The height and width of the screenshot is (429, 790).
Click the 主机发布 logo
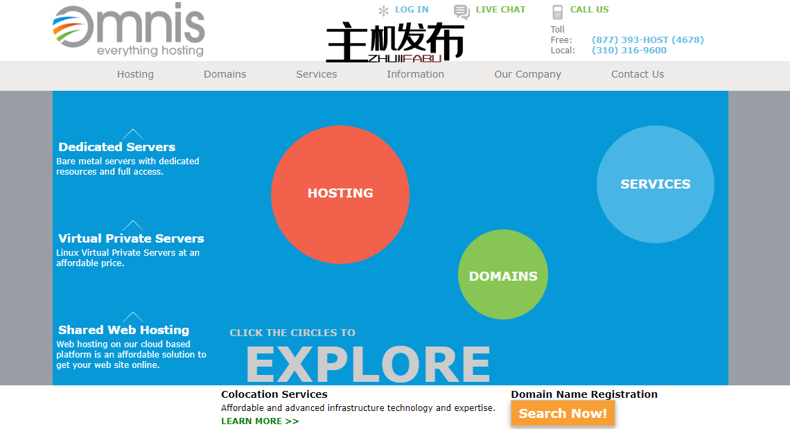click(x=396, y=40)
